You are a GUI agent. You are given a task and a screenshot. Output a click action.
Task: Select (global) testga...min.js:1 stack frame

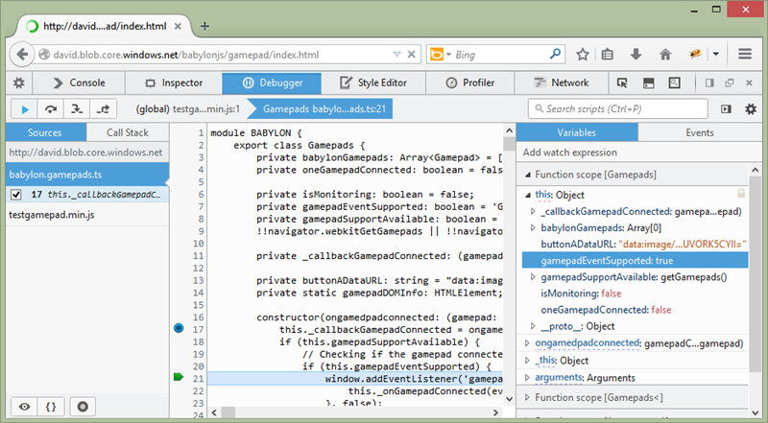(188, 108)
